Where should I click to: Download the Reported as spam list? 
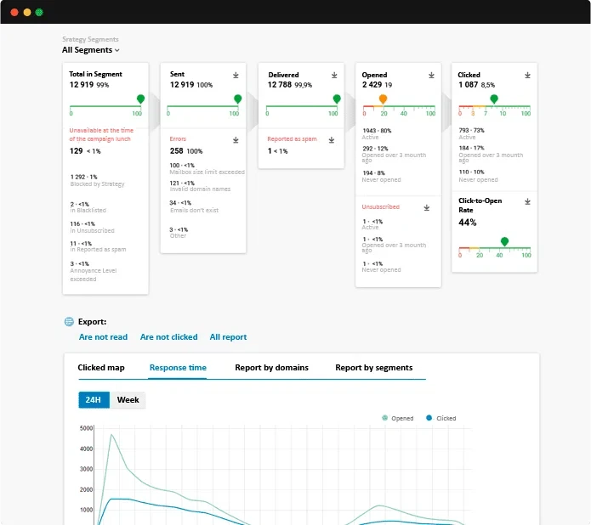tap(332, 139)
